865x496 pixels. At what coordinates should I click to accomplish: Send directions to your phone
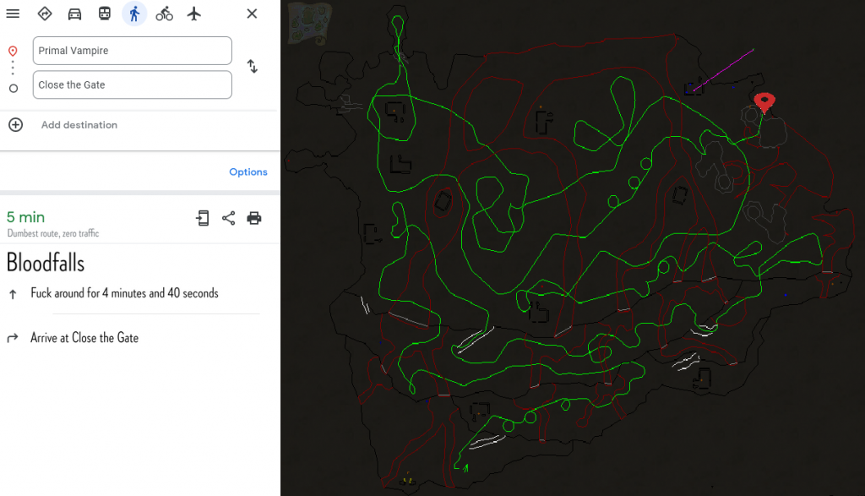[x=203, y=218]
